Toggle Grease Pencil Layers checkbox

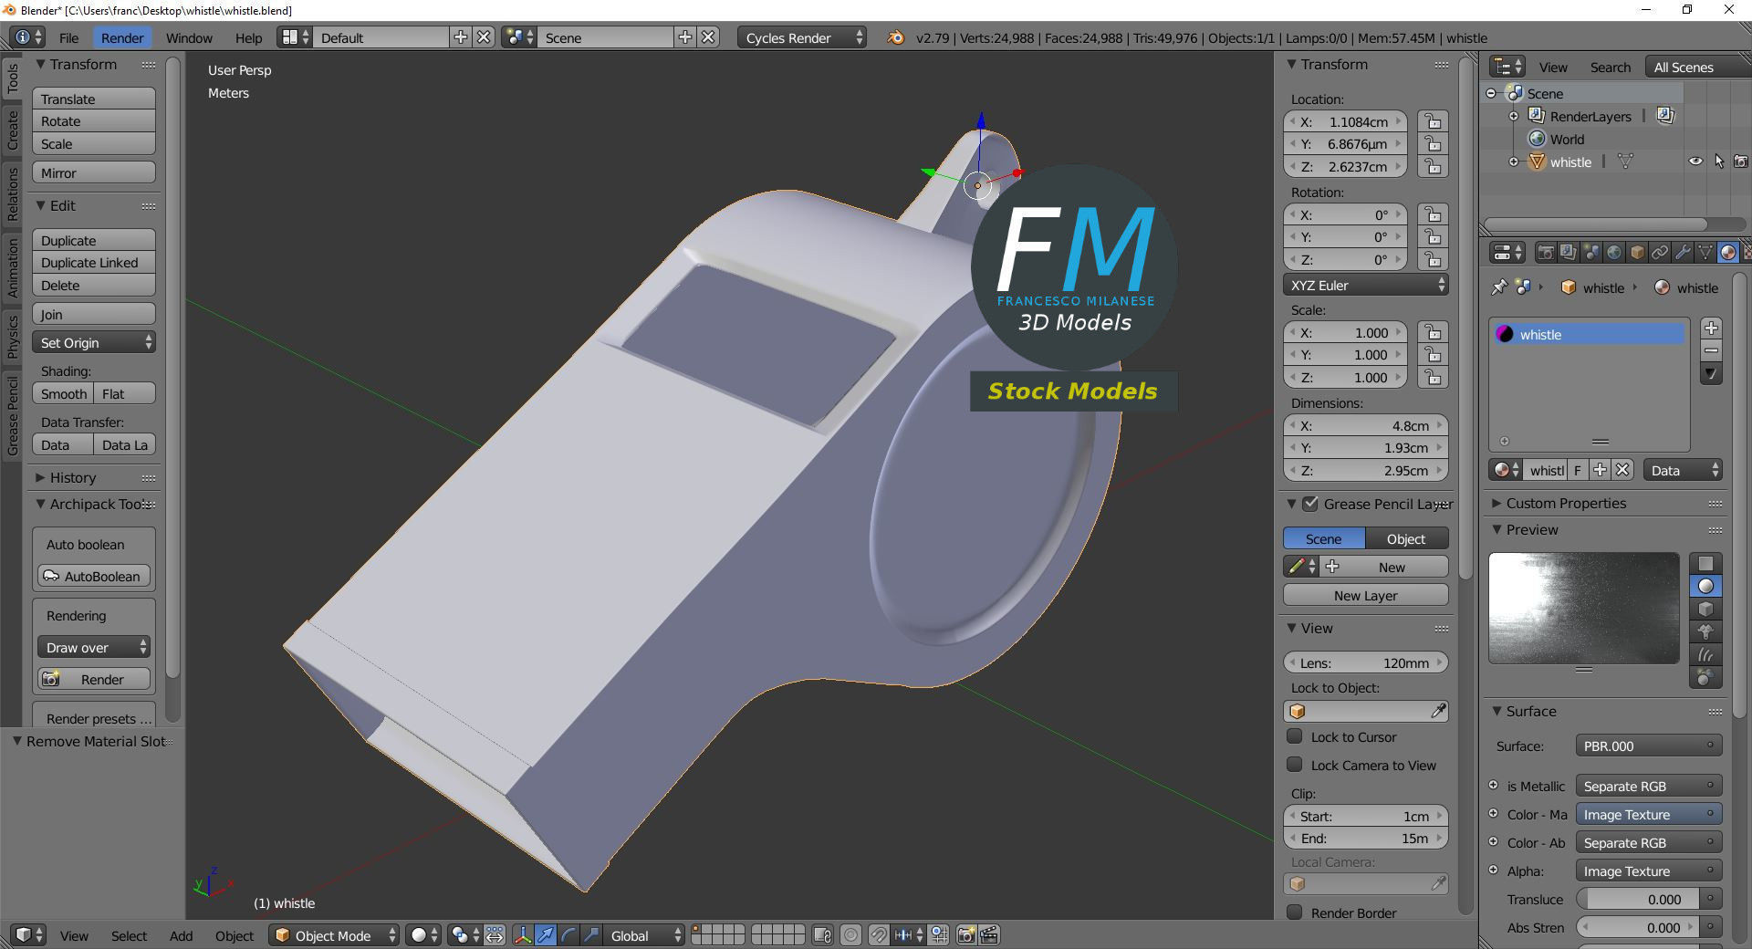pos(1310,504)
